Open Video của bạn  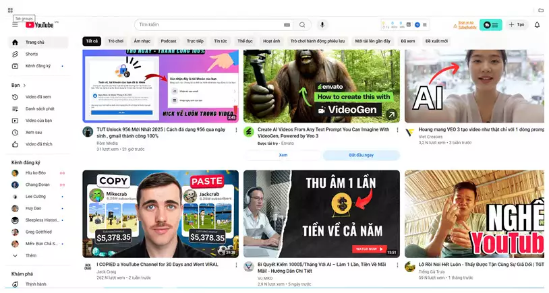coord(38,121)
